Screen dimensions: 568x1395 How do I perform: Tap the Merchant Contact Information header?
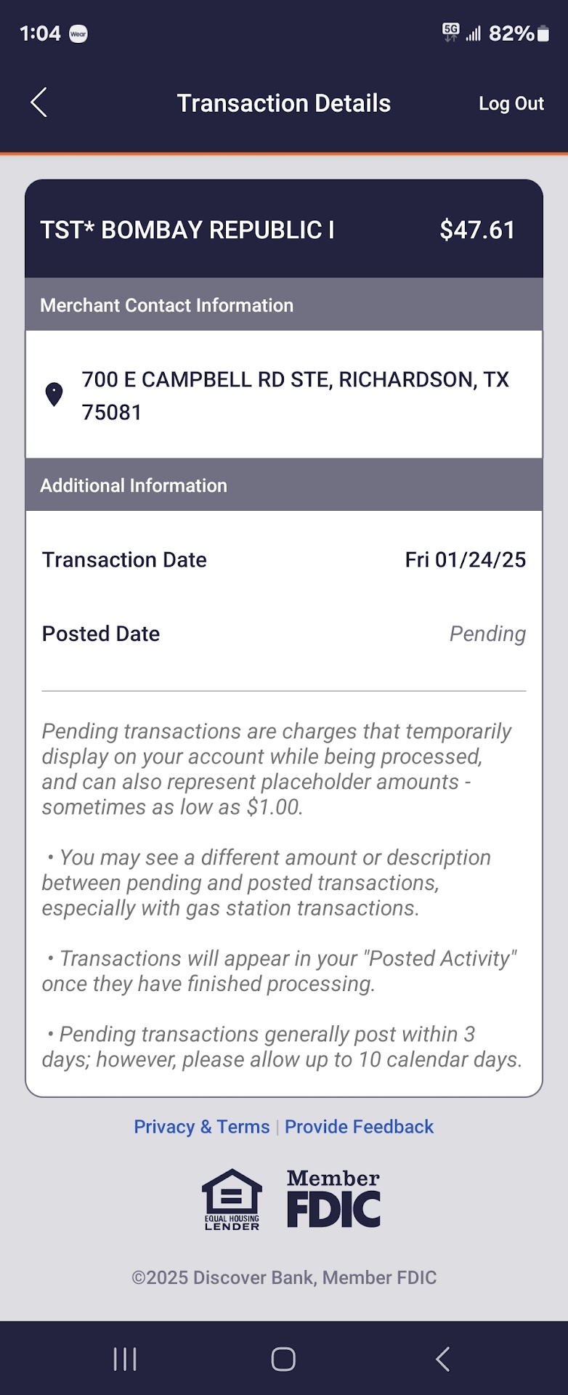point(167,305)
